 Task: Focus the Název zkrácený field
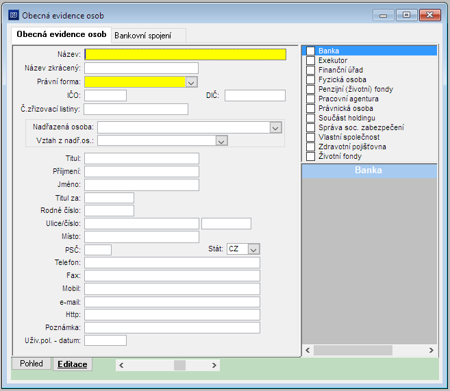click(x=141, y=68)
